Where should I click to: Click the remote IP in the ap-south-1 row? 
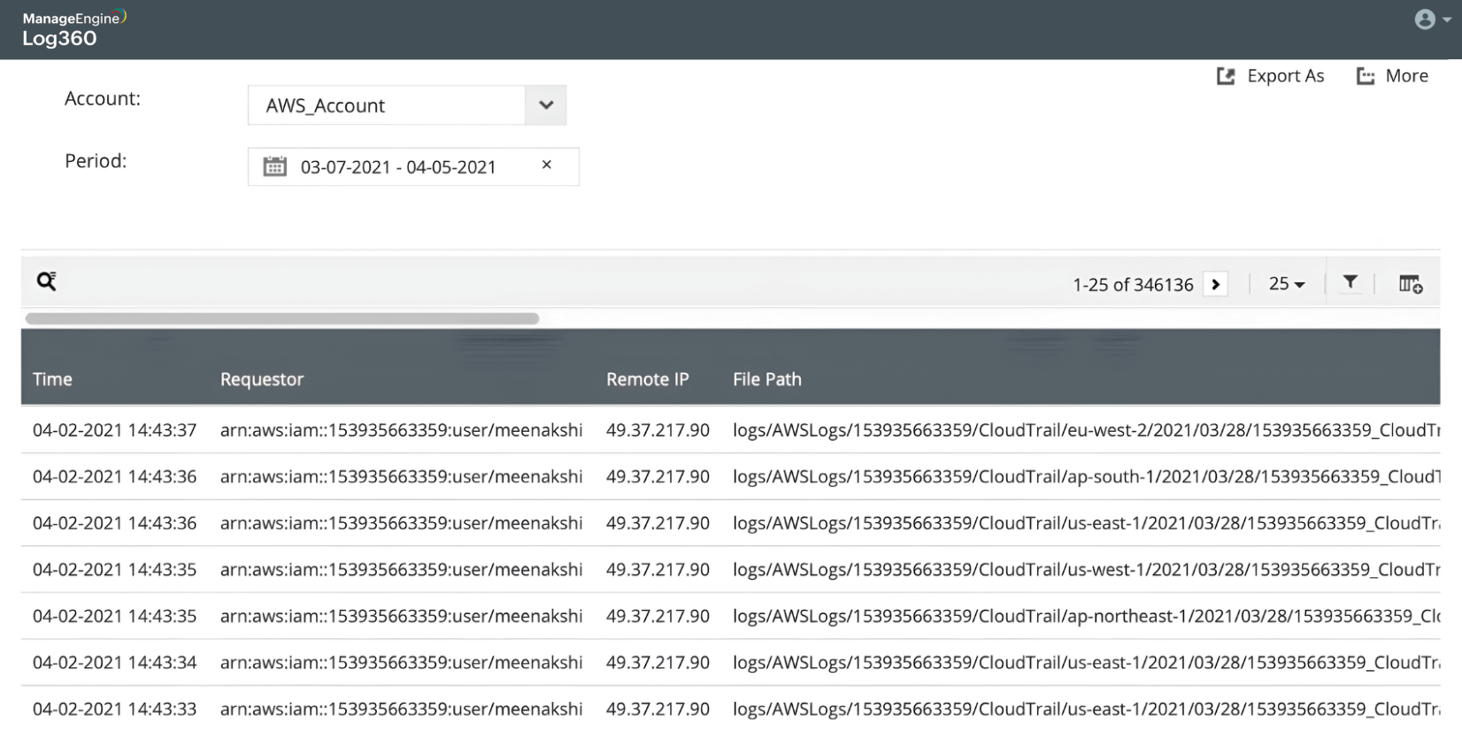[658, 477]
